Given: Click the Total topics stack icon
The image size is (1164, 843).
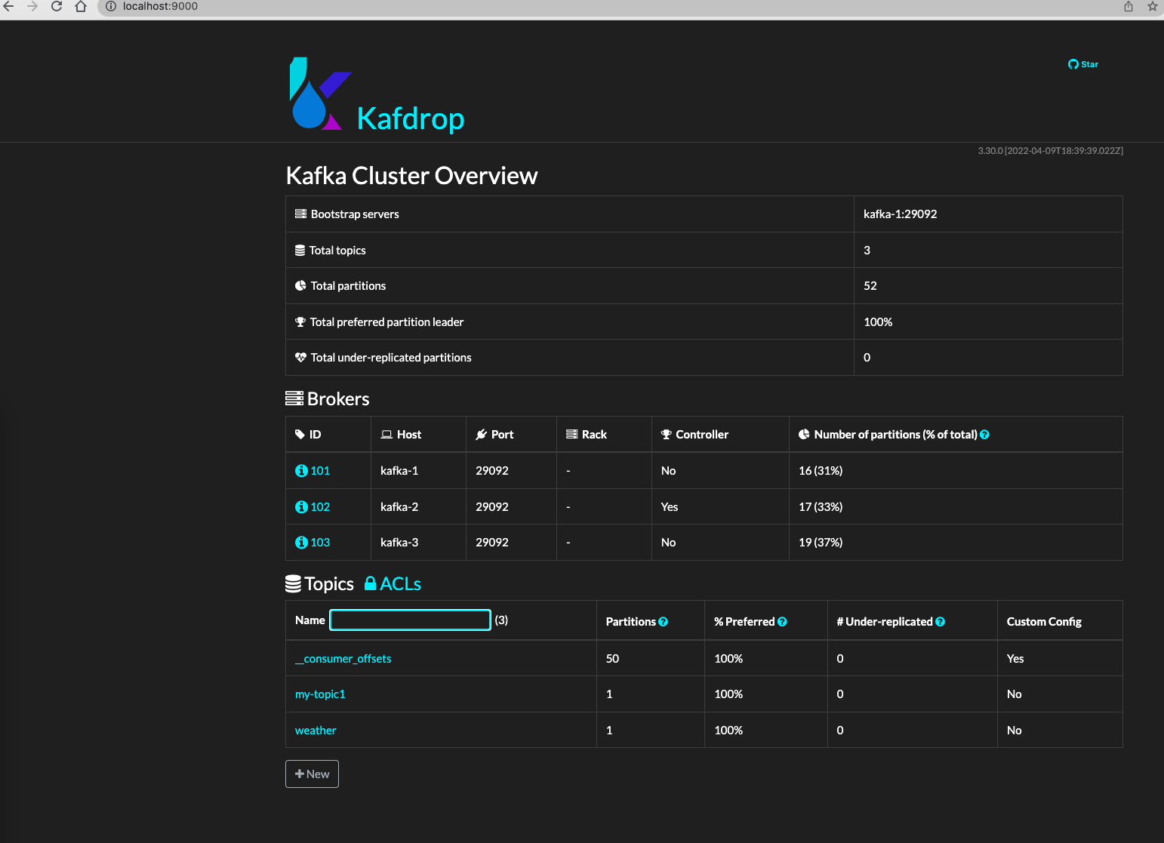Looking at the screenshot, I should [x=300, y=251].
